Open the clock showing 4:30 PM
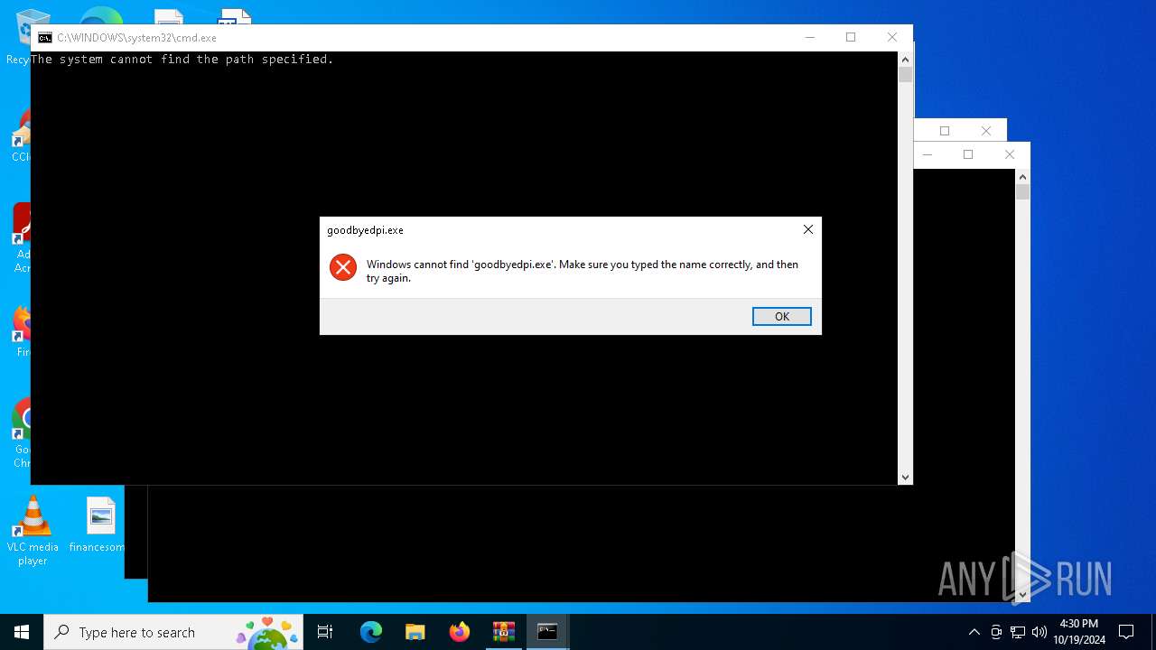The height and width of the screenshot is (650, 1156). click(1078, 632)
